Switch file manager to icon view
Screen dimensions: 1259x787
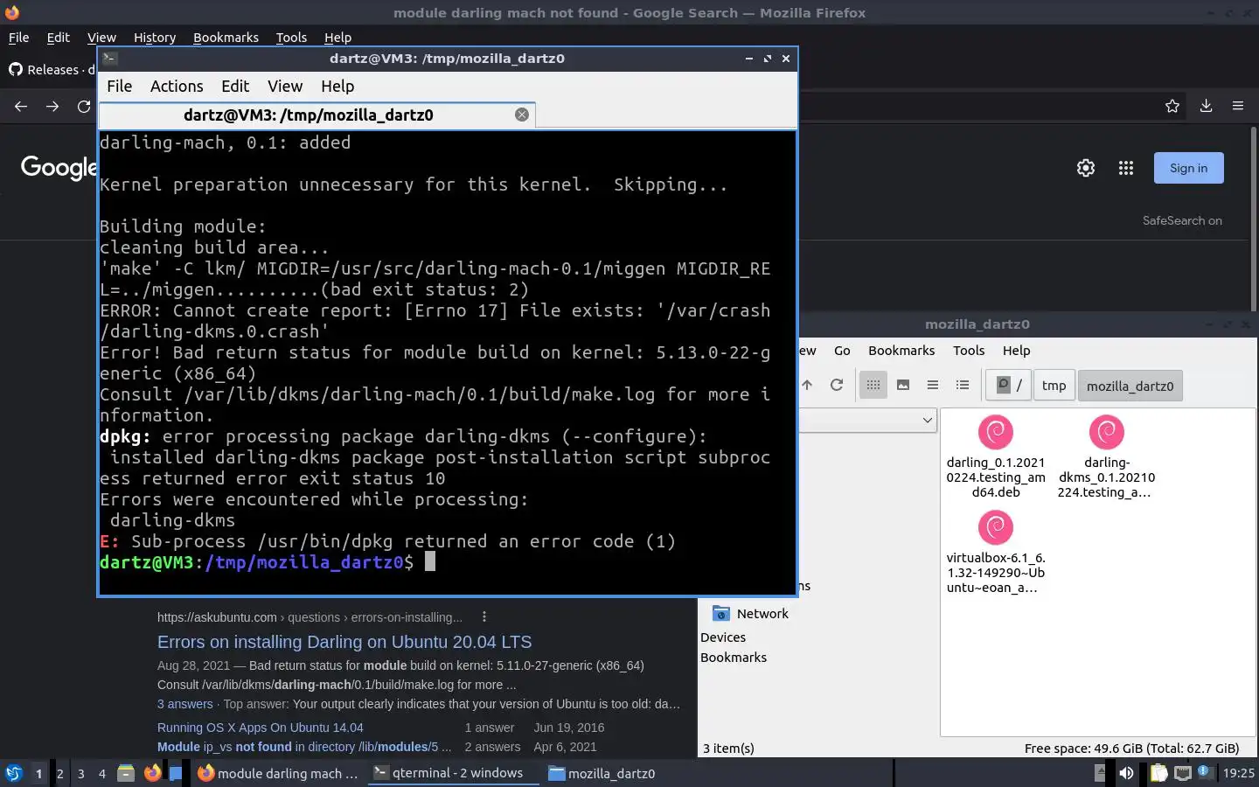pos(873,385)
